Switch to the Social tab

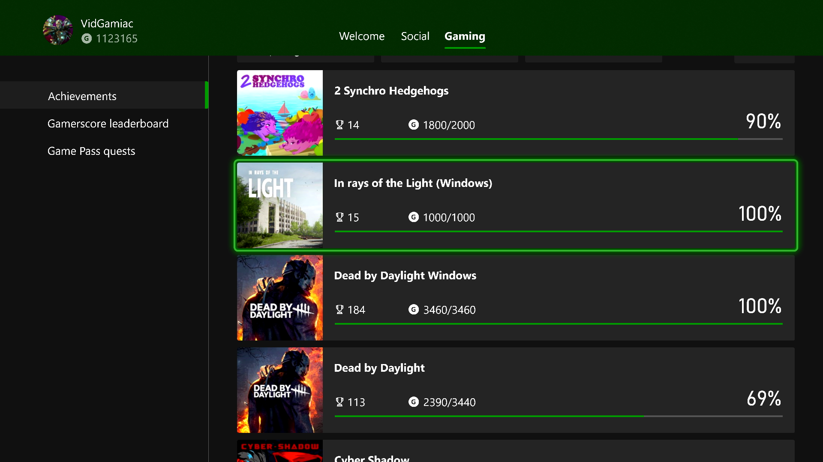tap(415, 36)
